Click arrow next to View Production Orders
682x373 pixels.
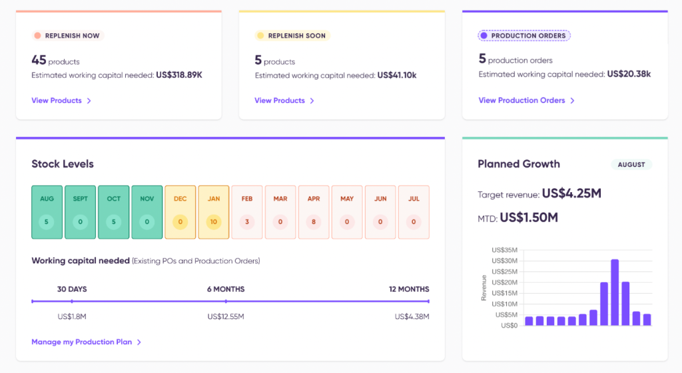click(572, 101)
